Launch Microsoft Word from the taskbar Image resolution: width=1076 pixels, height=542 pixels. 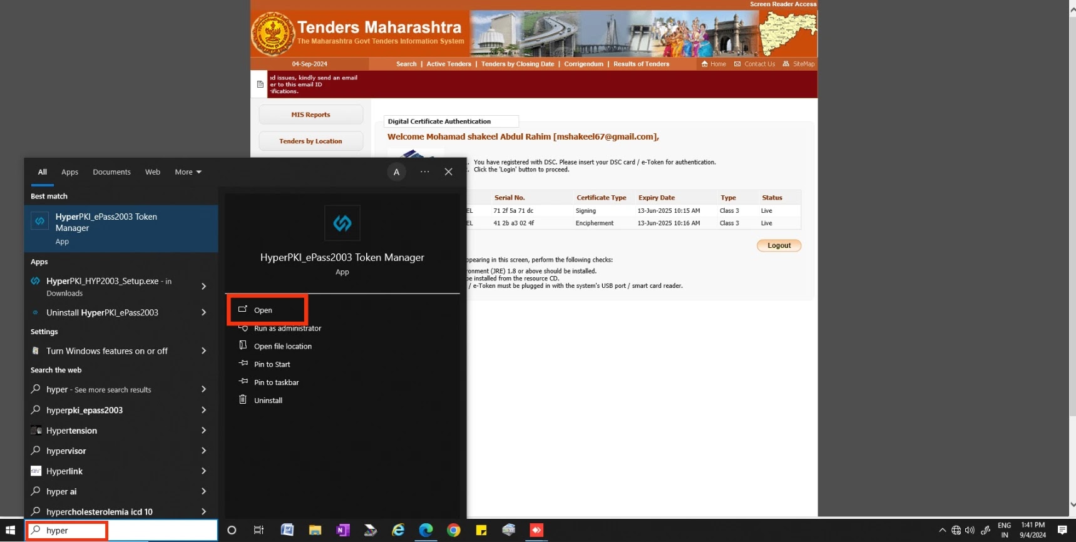coord(287,530)
